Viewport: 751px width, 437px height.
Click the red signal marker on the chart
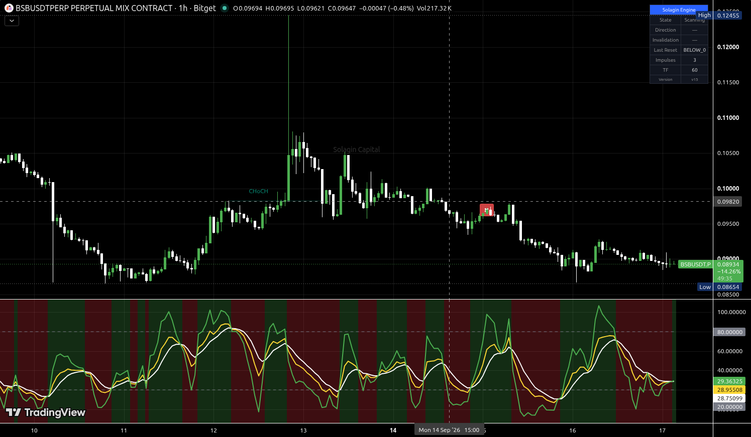point(487,210)
